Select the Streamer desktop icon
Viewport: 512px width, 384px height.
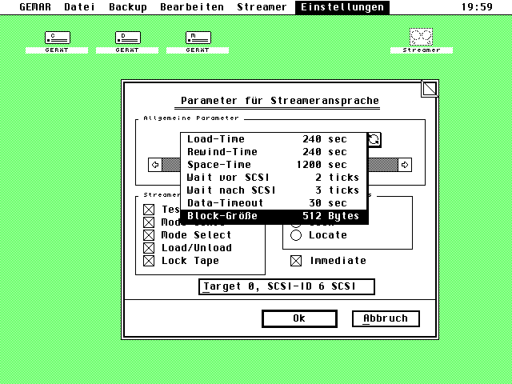(421, 38)
